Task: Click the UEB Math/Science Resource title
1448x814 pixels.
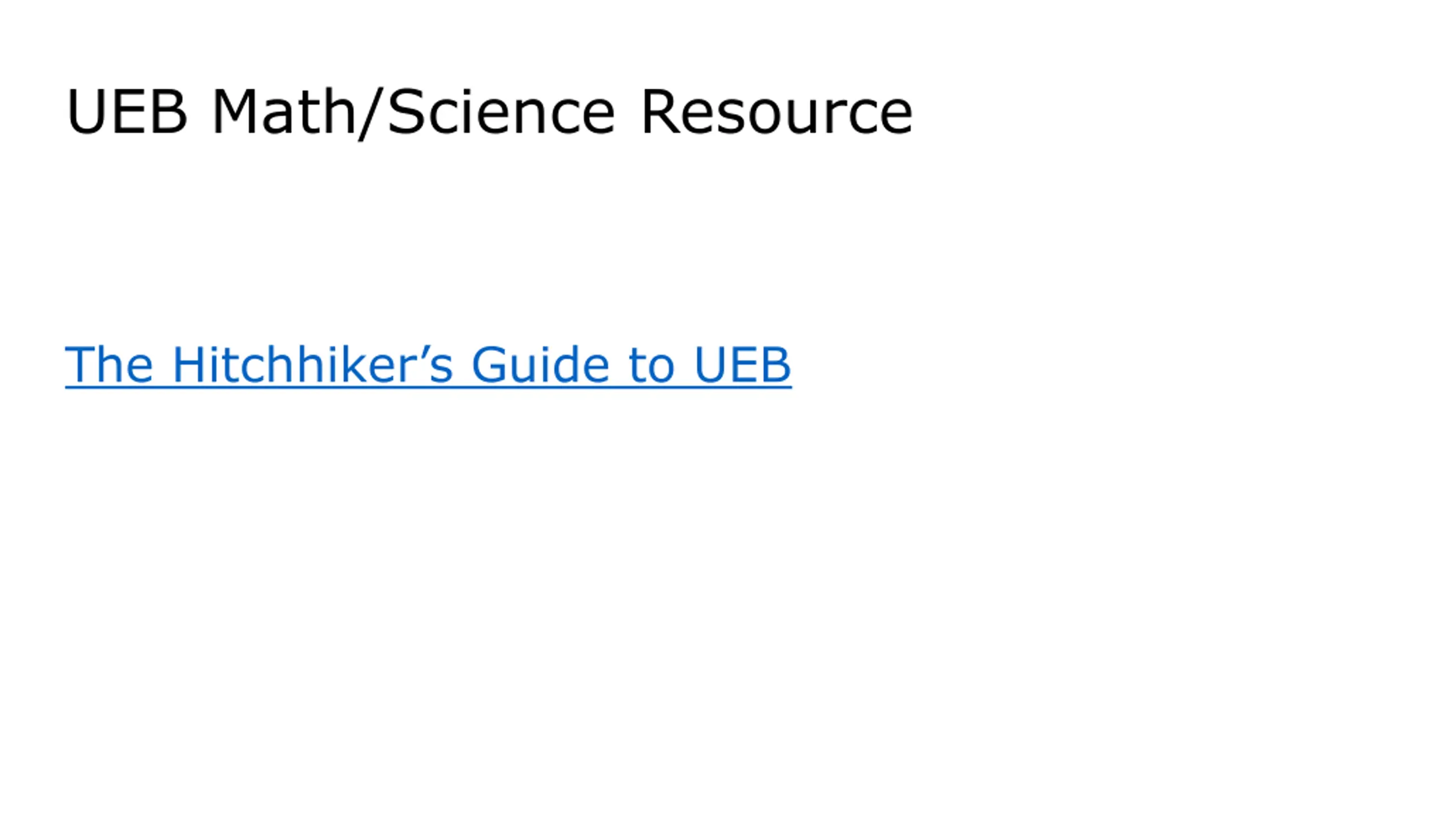Action: [x=489, y=112]
